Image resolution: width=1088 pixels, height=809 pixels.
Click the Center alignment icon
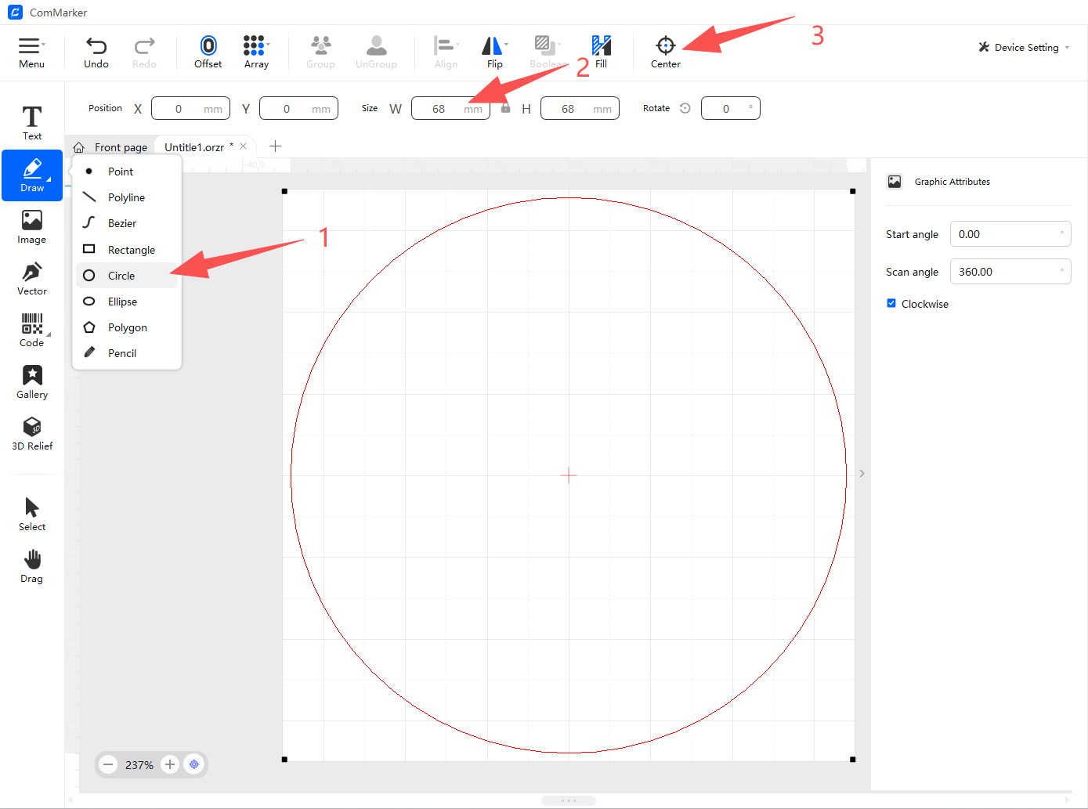665,51
